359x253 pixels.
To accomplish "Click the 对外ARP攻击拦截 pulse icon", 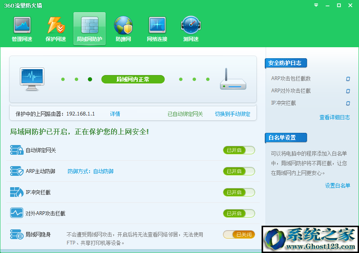I will (17, 213).
